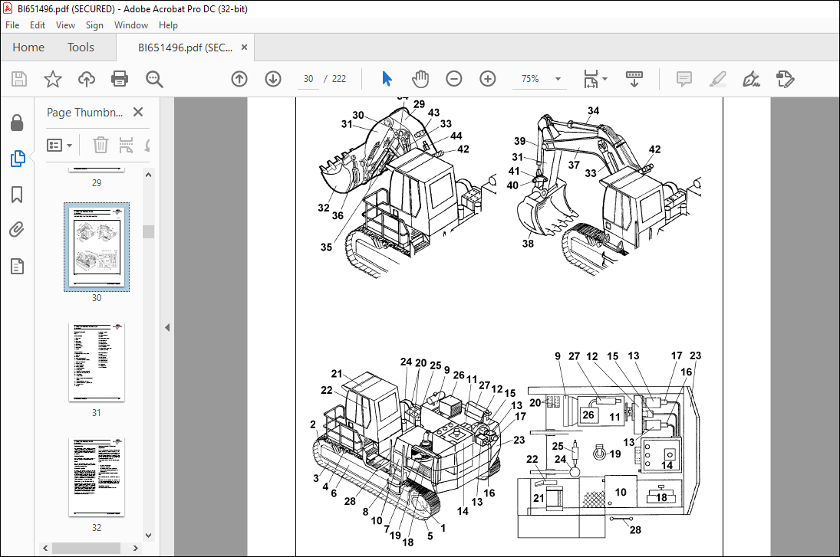The image size is (840, 557).
Task: Open the Sign document pen tool
Action: (751, 79)
